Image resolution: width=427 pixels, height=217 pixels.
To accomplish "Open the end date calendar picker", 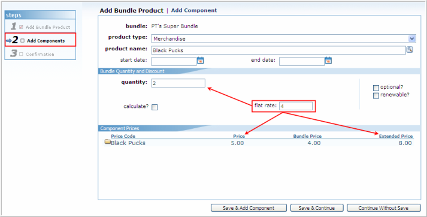I will click(x=328, y=61).
